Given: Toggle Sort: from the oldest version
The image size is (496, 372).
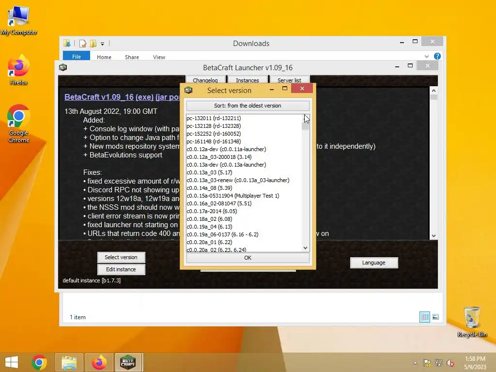Looking at the screenshot, I should 248,106.
